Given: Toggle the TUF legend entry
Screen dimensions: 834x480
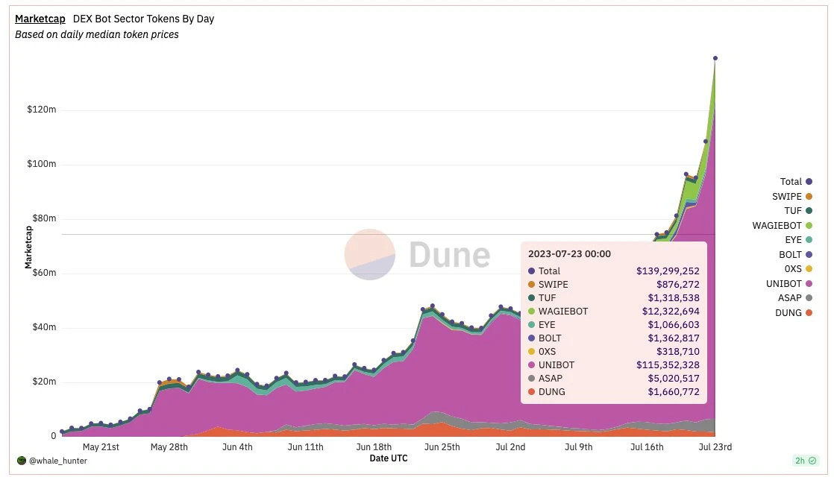Looking at the screenshot, I should coord(798,211).
